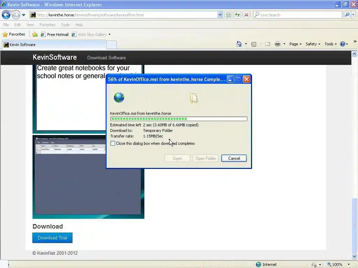Open a new blank tab

click(x=112, y=45)
